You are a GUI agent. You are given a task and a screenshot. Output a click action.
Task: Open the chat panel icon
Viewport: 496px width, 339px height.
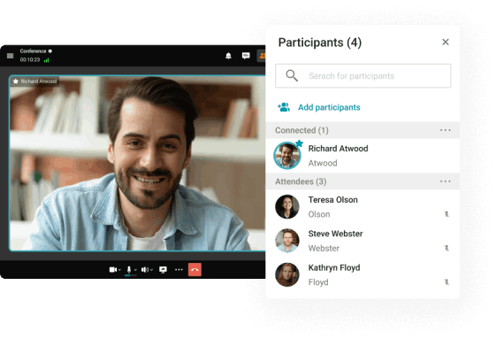tap(246, 56)
